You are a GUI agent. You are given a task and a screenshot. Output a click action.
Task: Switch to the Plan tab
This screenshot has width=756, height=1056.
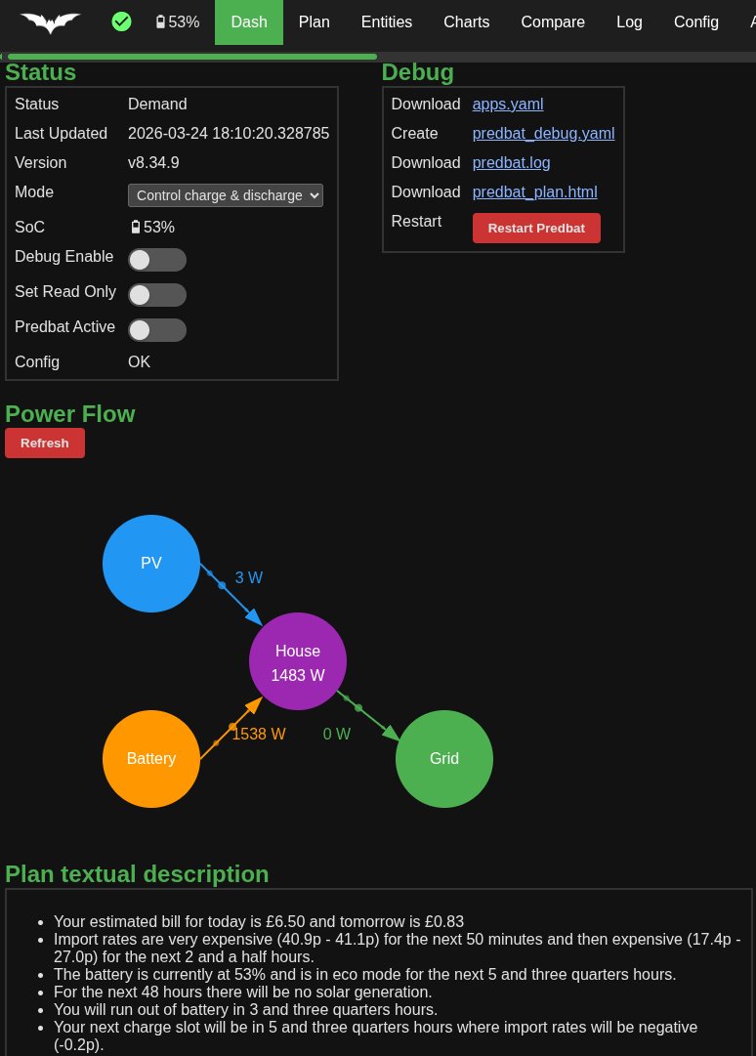315,22
